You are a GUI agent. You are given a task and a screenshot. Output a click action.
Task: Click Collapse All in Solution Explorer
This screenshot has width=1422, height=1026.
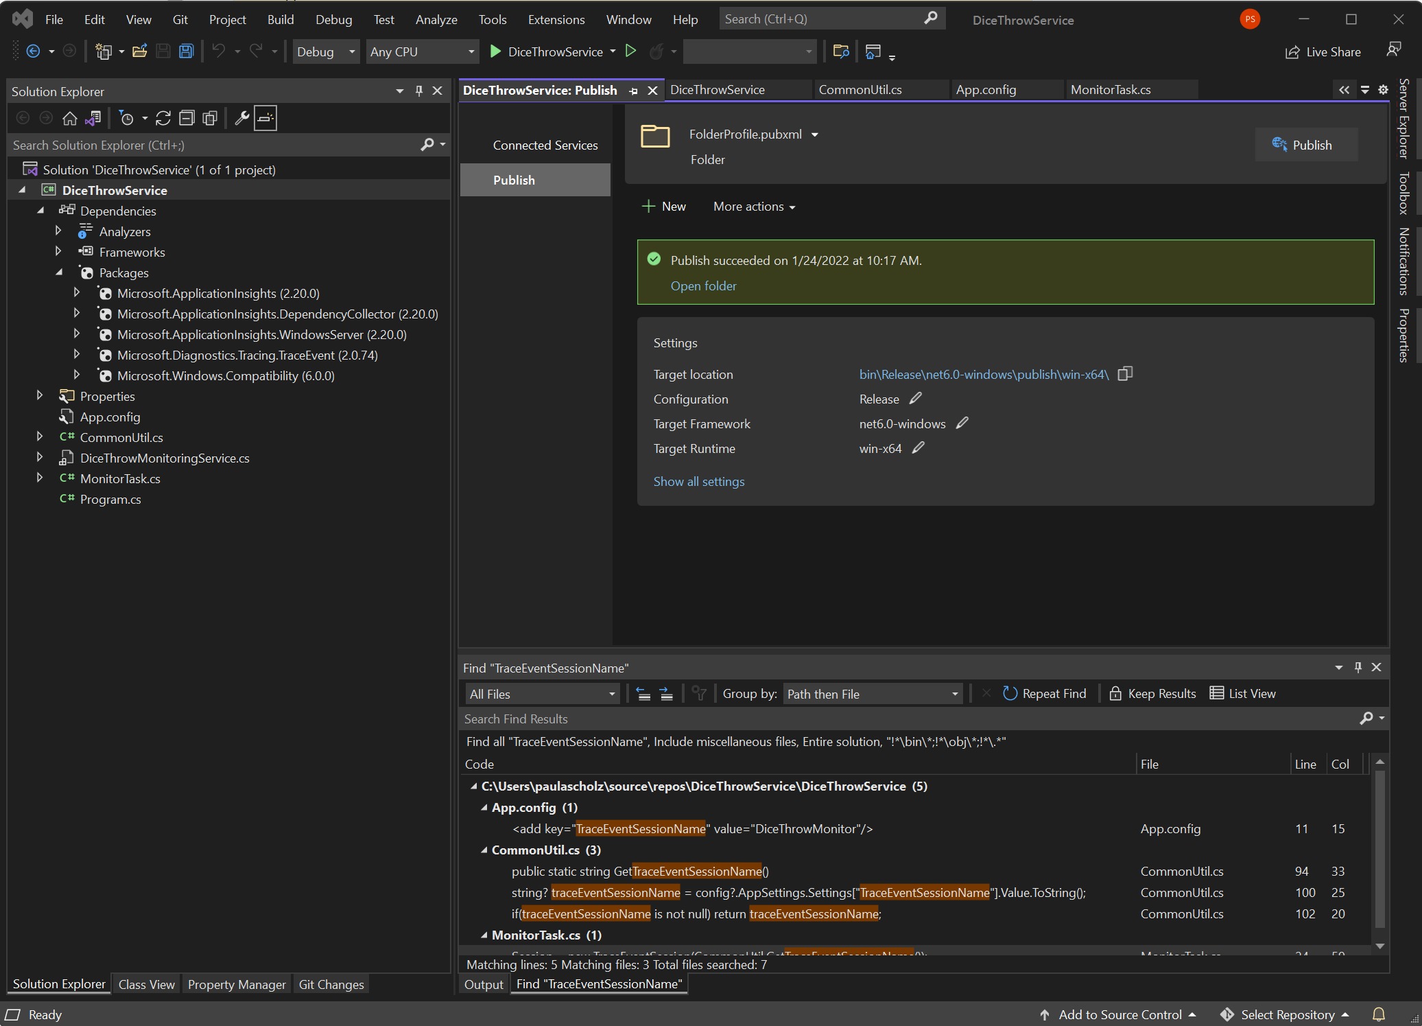point(187,118)
